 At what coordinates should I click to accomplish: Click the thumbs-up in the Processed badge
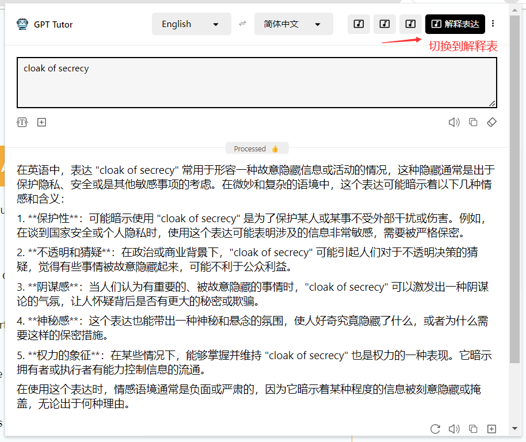tap(275, 148)
